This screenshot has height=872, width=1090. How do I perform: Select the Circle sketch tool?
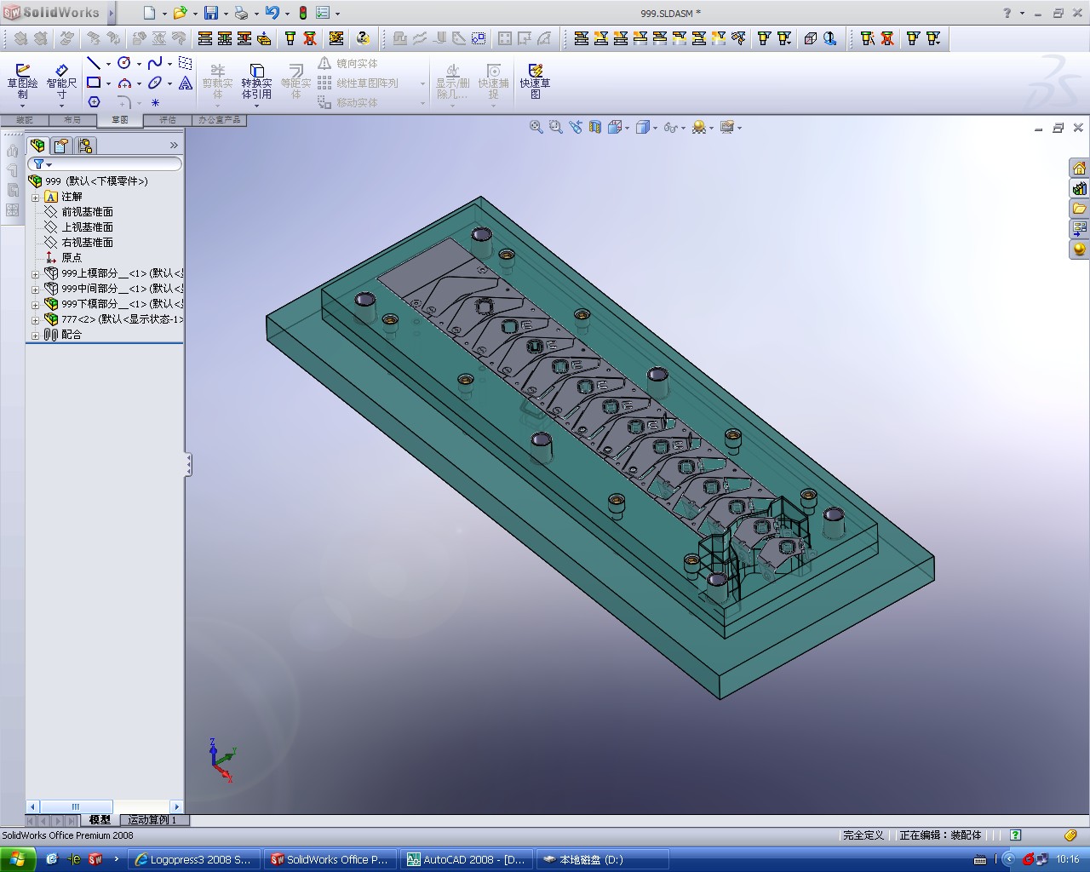coord(124,64)
